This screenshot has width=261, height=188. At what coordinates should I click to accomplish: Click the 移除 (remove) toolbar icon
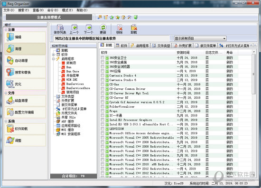[119, 29]
